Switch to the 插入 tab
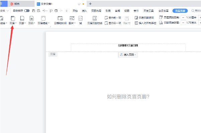The height and width of the screenshot is (133, 201). 84,11
